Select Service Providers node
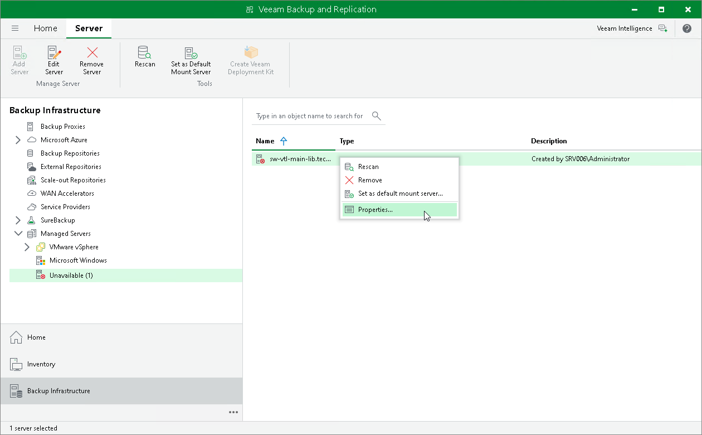 65,207
